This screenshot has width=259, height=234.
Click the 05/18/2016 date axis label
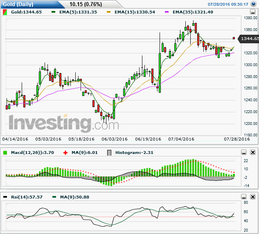point(81,139)
